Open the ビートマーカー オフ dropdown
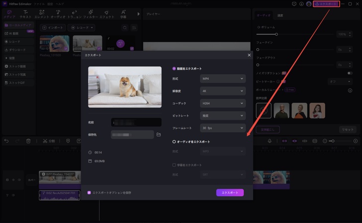362x223 pixels. point(340,81)
